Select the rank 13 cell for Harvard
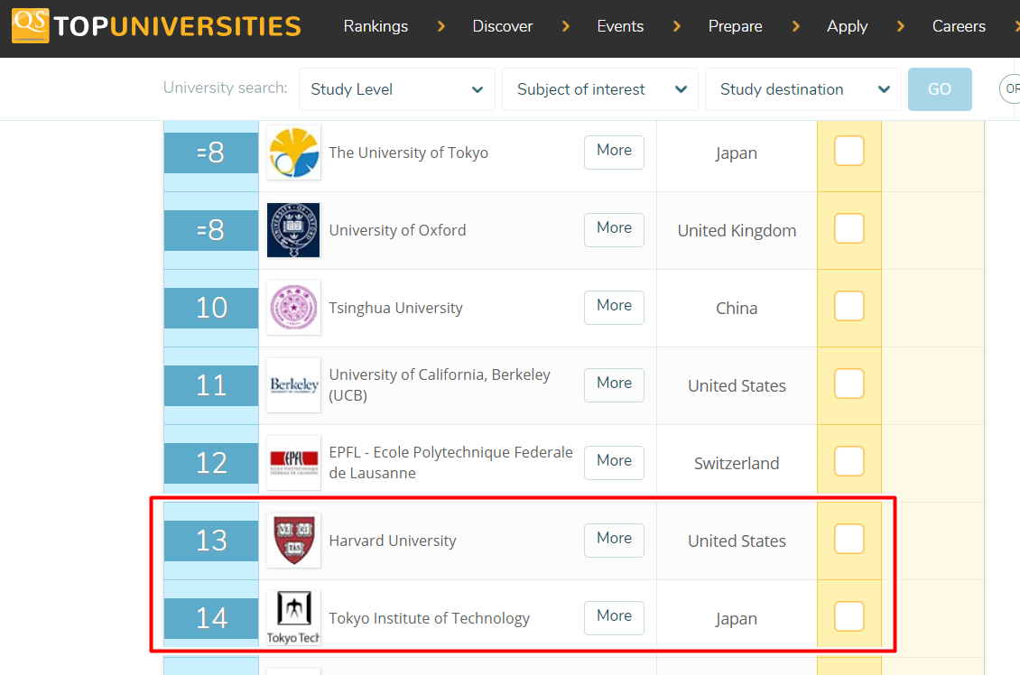The image size is (1020, 675). tap(211, 541)
